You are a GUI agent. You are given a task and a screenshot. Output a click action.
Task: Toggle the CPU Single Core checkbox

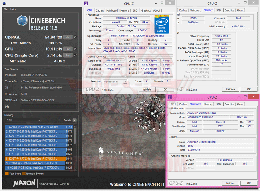click(x=75, y=55)
